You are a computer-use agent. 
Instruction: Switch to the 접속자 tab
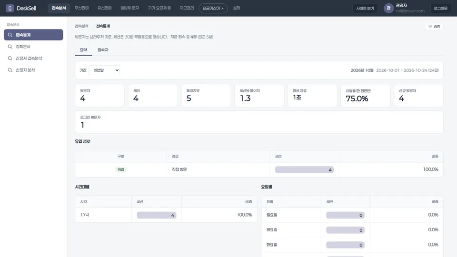point(103,50)
